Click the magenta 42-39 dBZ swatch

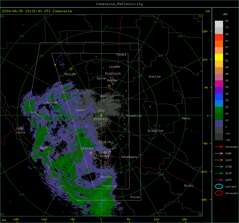219,84
